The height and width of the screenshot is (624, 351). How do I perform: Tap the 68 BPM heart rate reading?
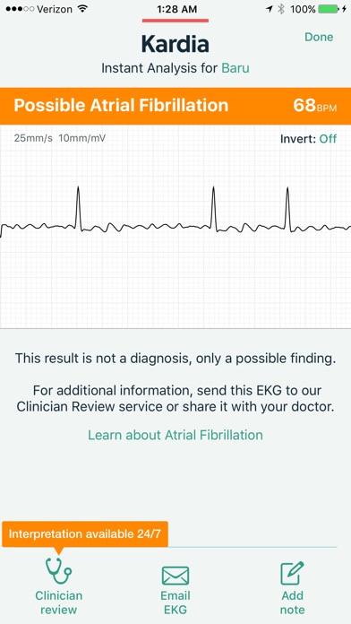coord(315,106)
